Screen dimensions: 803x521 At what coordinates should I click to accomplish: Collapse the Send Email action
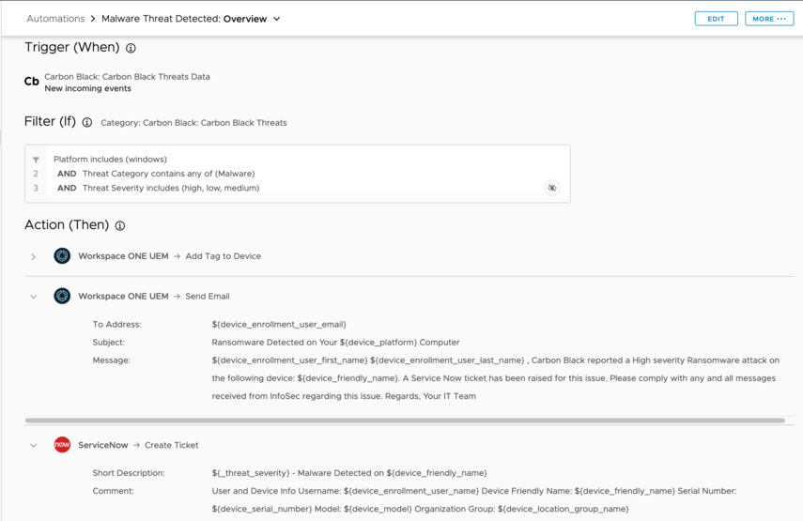[34, 297]
